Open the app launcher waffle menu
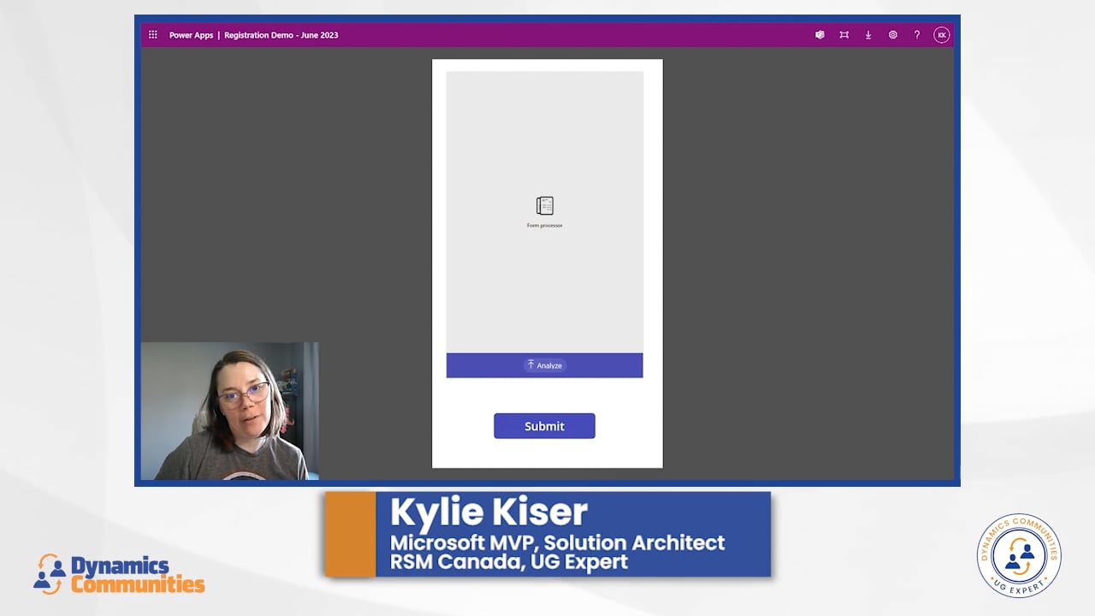Screen dimensions: 1095x616 click(x=153, y=34)
